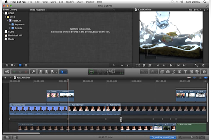This screenshot has height=140, width=211.
Task: Open the Fit 61% zoom dropdown
Action: 195,10
